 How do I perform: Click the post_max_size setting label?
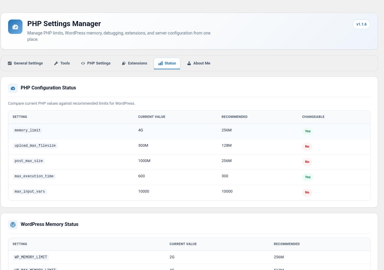29,161
